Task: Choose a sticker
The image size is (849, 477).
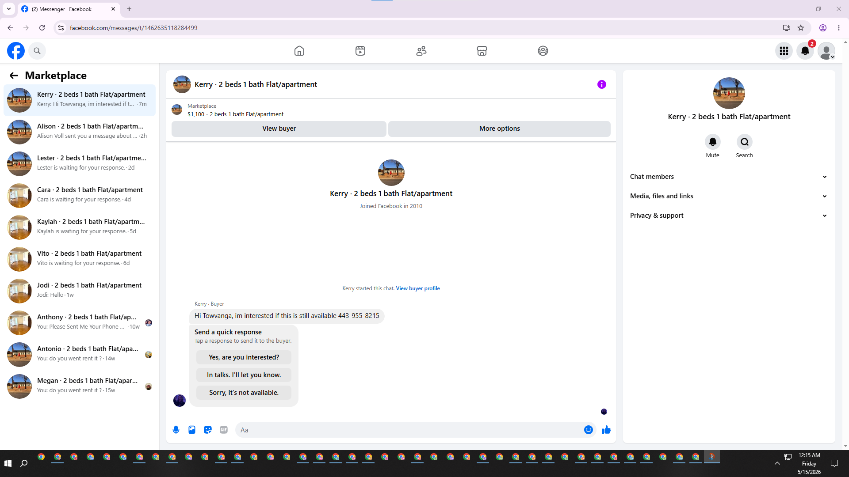Action: coord(208,430)
